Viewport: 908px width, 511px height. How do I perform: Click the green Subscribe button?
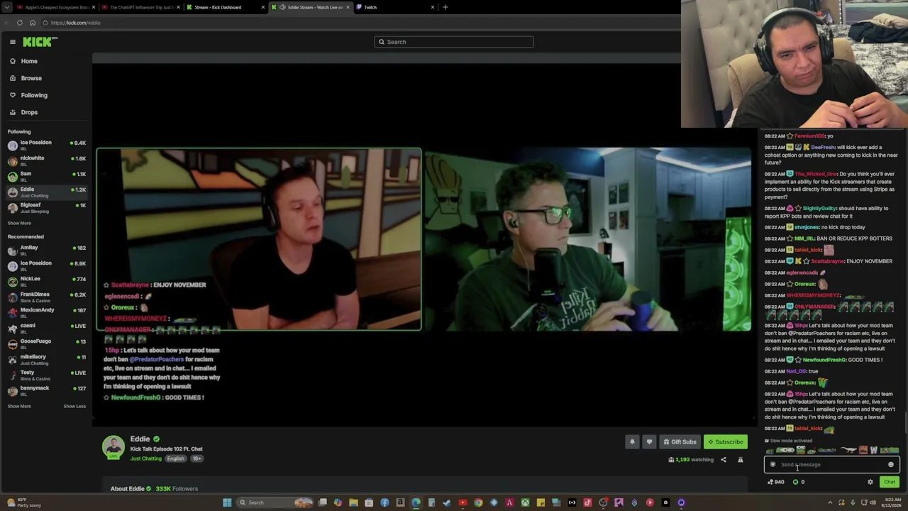(x=726, y=441)
